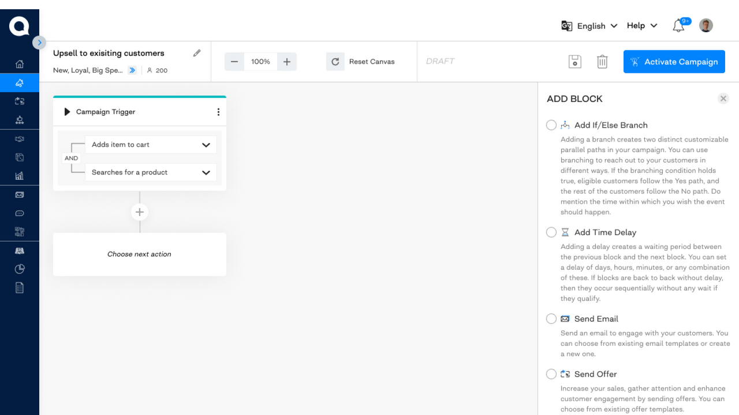
Task: Click the Reset Canvas refresh icon
Action: coord(335,62)
